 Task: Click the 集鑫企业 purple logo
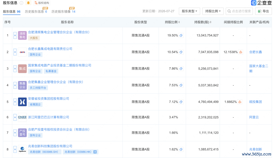point(22,85)
